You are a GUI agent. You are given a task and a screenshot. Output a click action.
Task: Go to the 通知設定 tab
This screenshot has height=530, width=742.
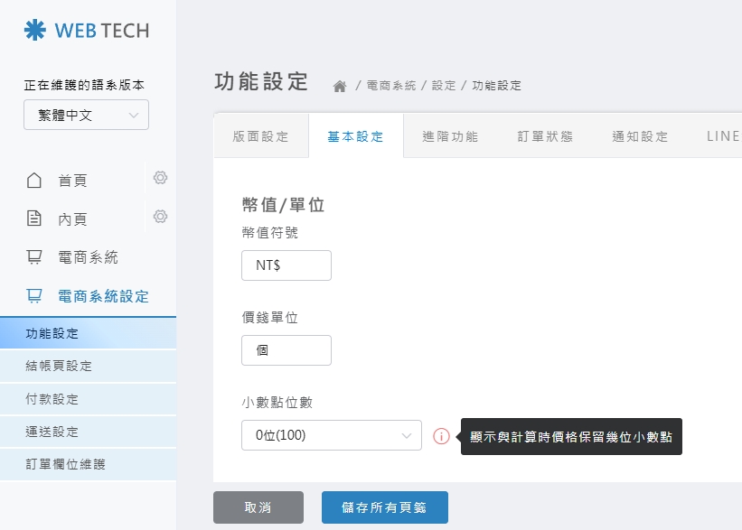(x=640, y=137)
